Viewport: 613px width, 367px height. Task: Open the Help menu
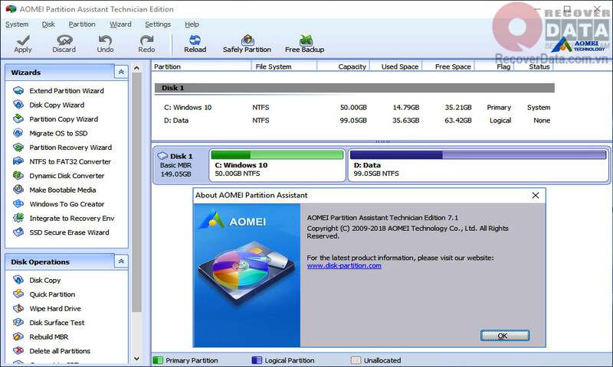point(192,24)
